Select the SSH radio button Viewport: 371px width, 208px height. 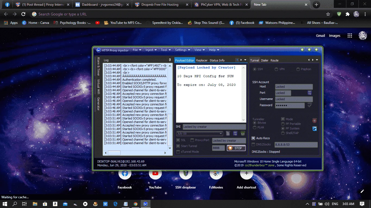coord(255,69)
